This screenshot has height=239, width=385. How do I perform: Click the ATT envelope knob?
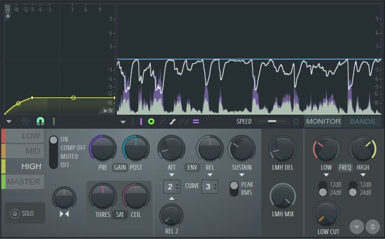(171, 148)
